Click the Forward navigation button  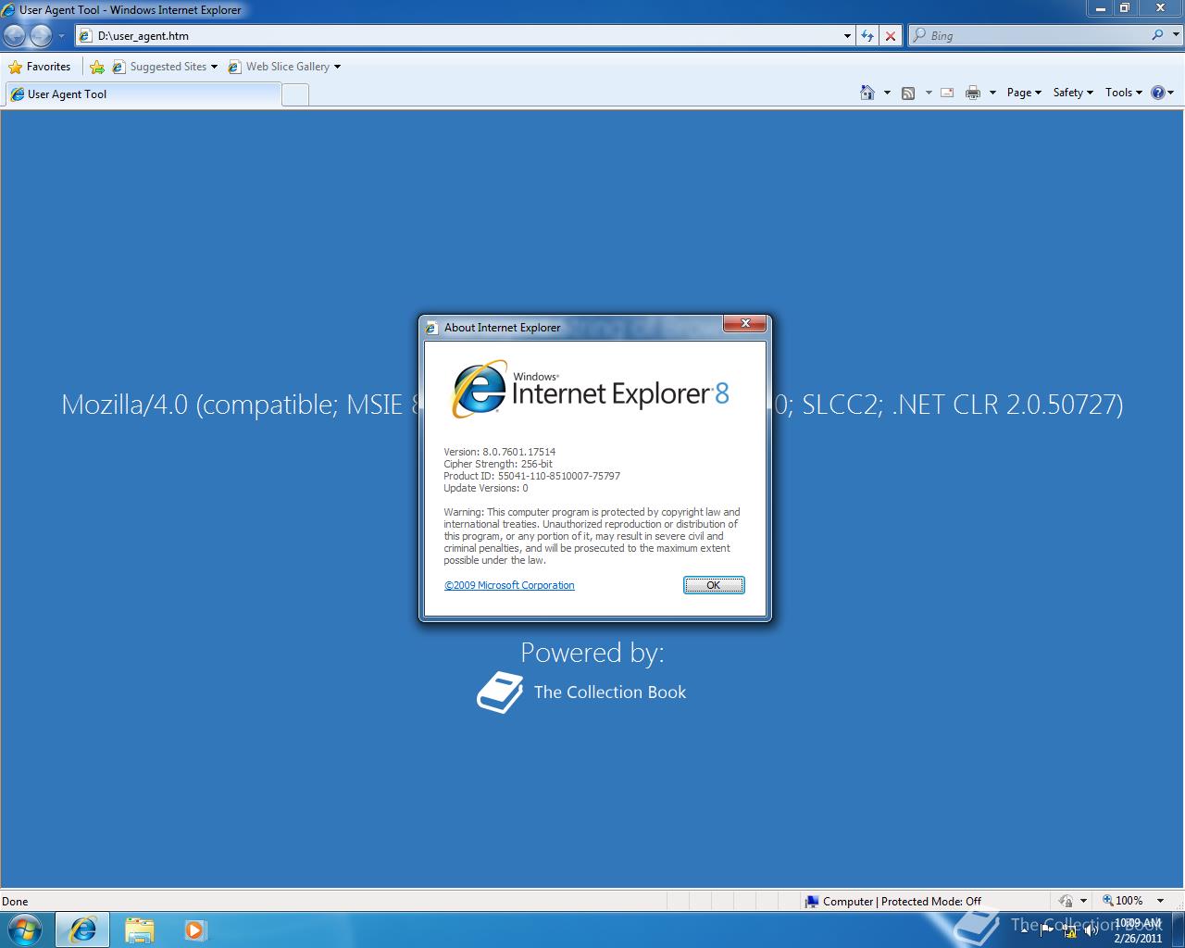click(x=41, y=35)
